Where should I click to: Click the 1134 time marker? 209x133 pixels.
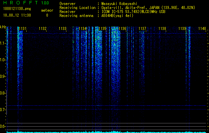coord(83,29)
